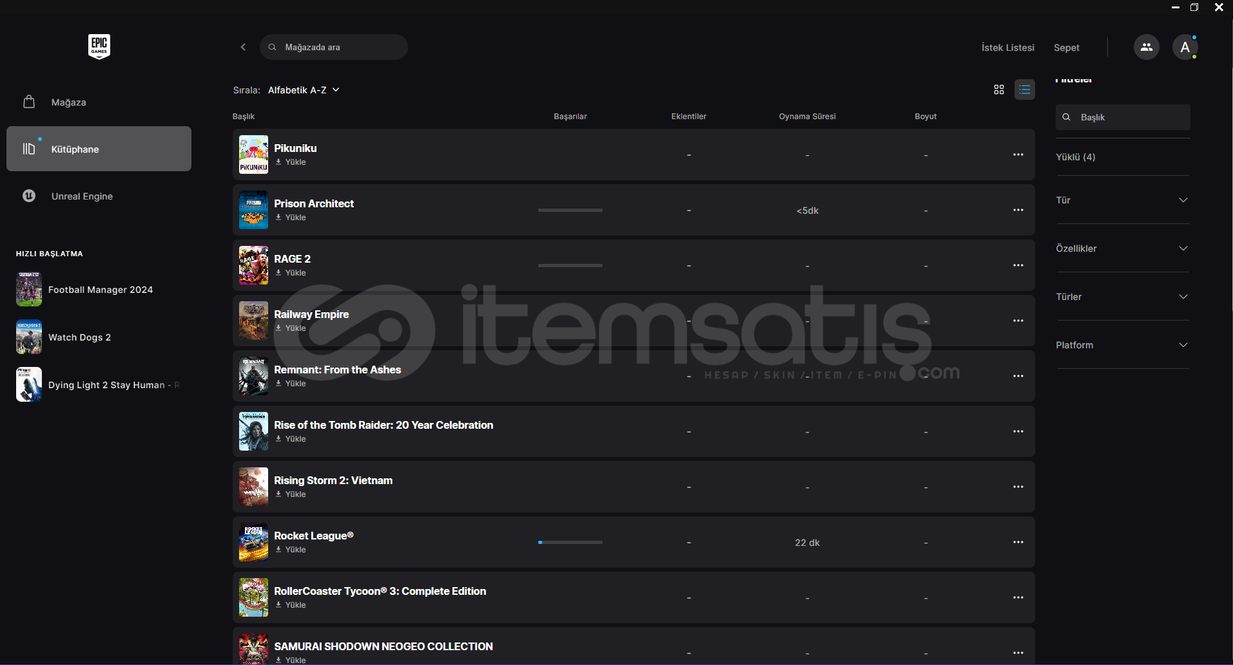The width and height of the screenshot is (1233, 665).
Task: Click the Oynama Süresi column header
Action: (807, 117)
